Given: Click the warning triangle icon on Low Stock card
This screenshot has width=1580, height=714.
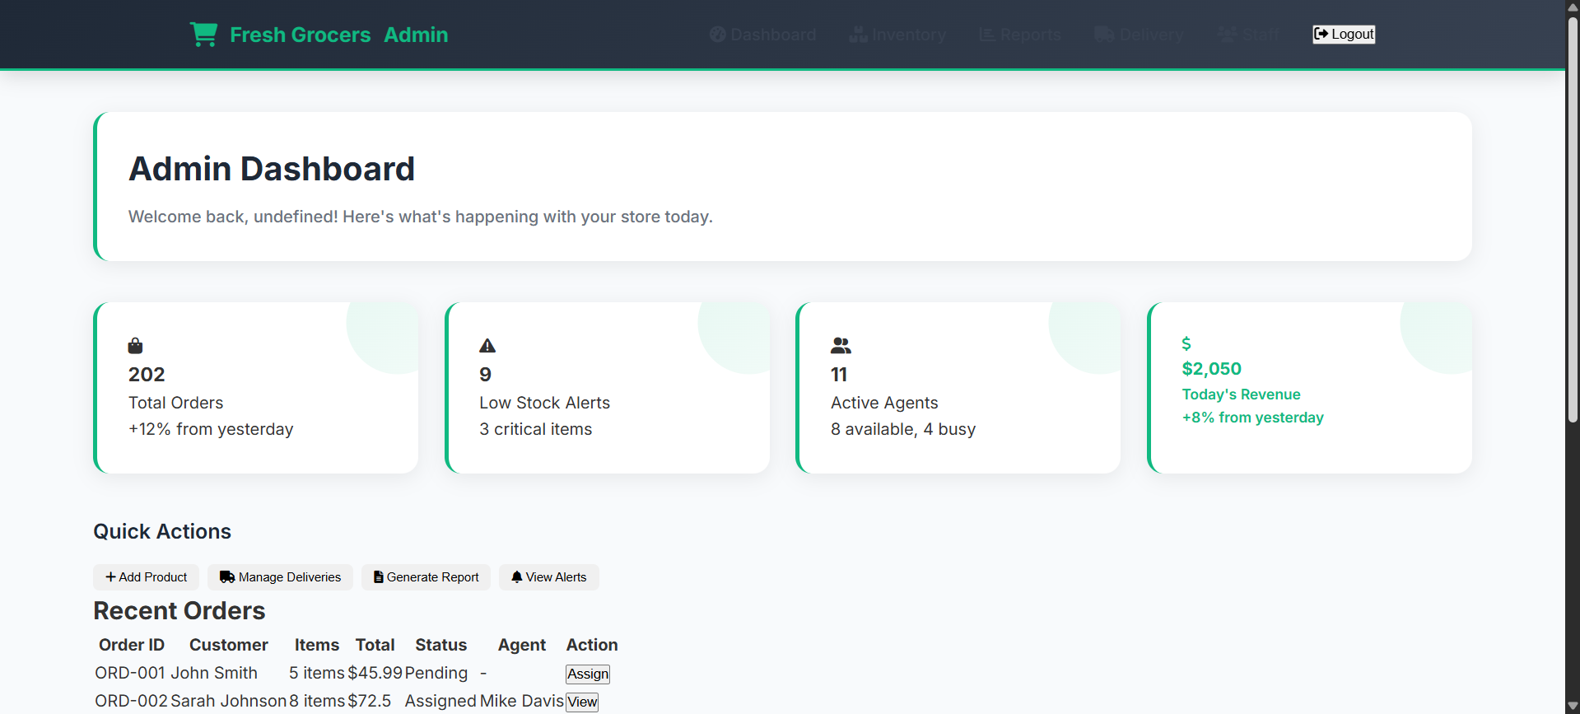Looking at the screenshot, I should (487, 345).
